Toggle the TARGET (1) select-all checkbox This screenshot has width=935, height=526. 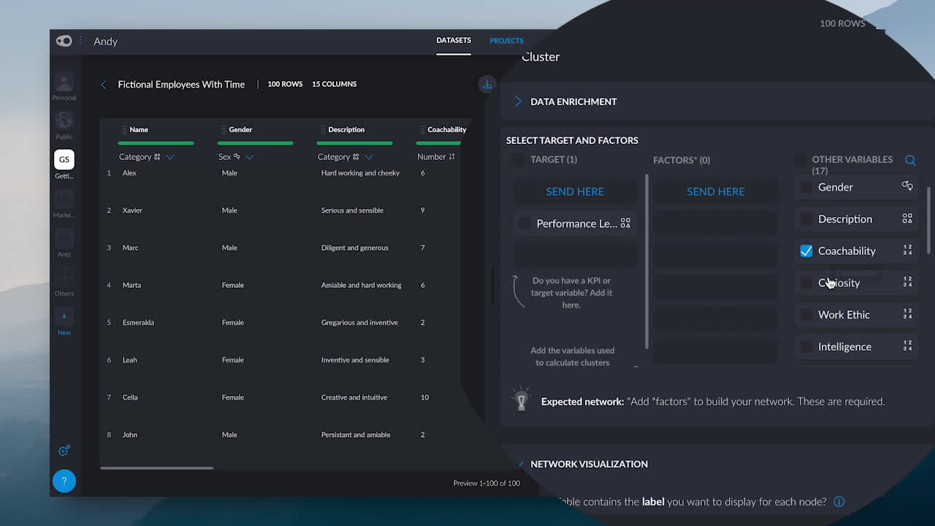(x=518, y=159)
